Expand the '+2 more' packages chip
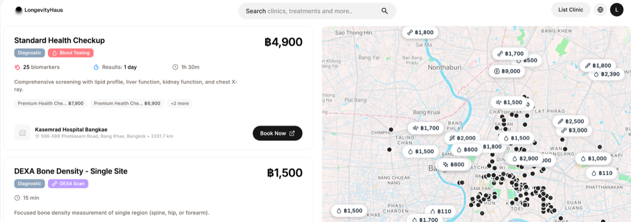 pyautogui.click(x=180, y=103)
